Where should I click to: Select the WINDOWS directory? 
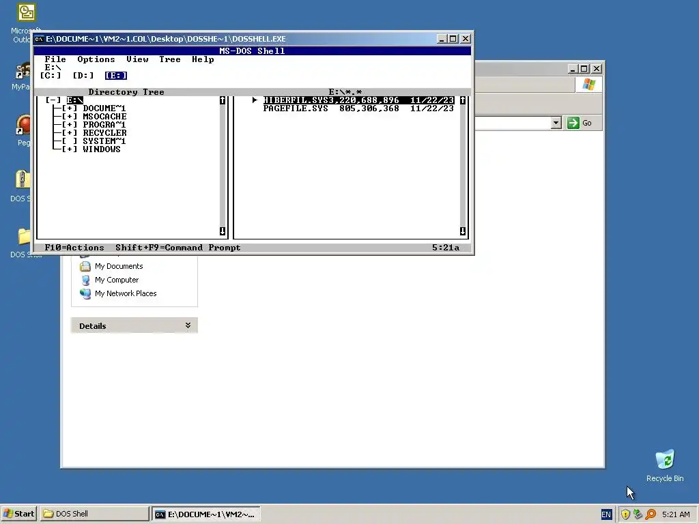pyautogui.click(x=102, y=149)
